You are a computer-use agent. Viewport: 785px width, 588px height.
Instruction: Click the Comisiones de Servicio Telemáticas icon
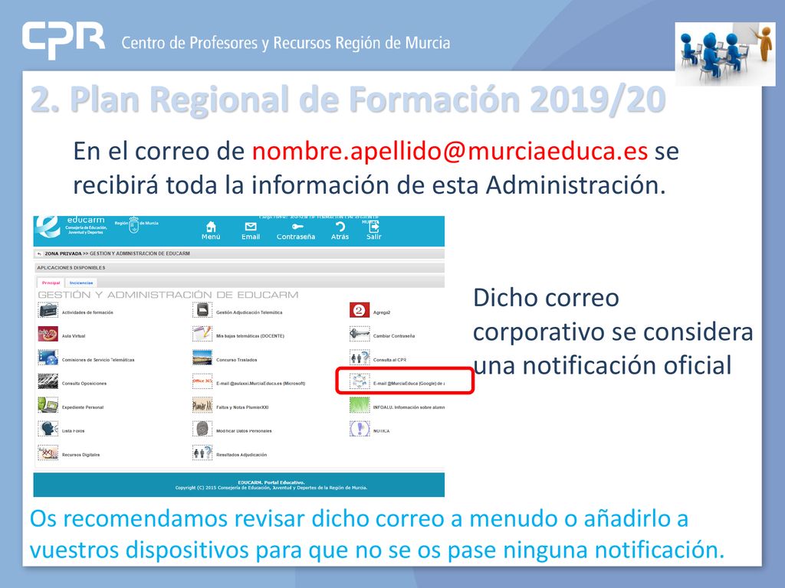pos(48,358)
